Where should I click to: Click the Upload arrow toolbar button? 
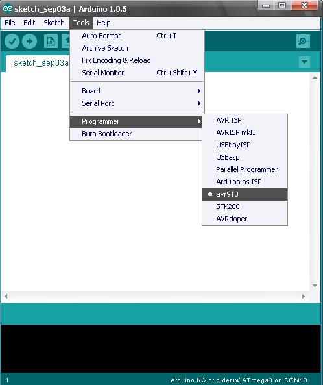pyautogui.click(x=29, y=41)
